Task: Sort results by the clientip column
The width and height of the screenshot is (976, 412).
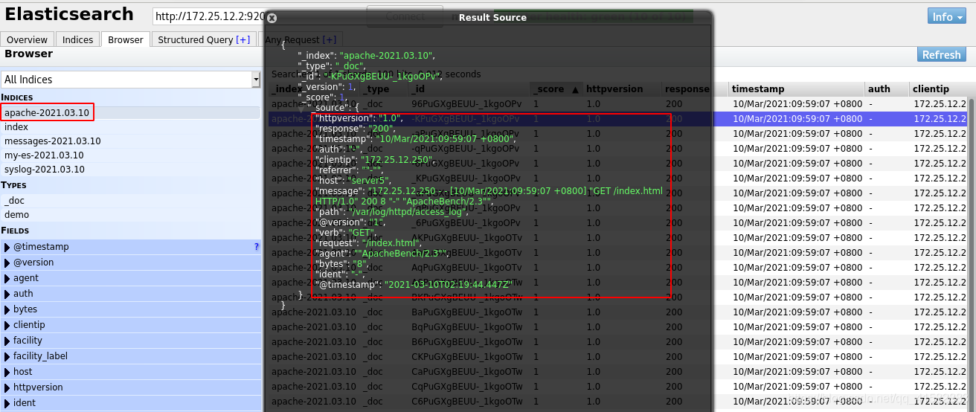Action: click(939, 88)
